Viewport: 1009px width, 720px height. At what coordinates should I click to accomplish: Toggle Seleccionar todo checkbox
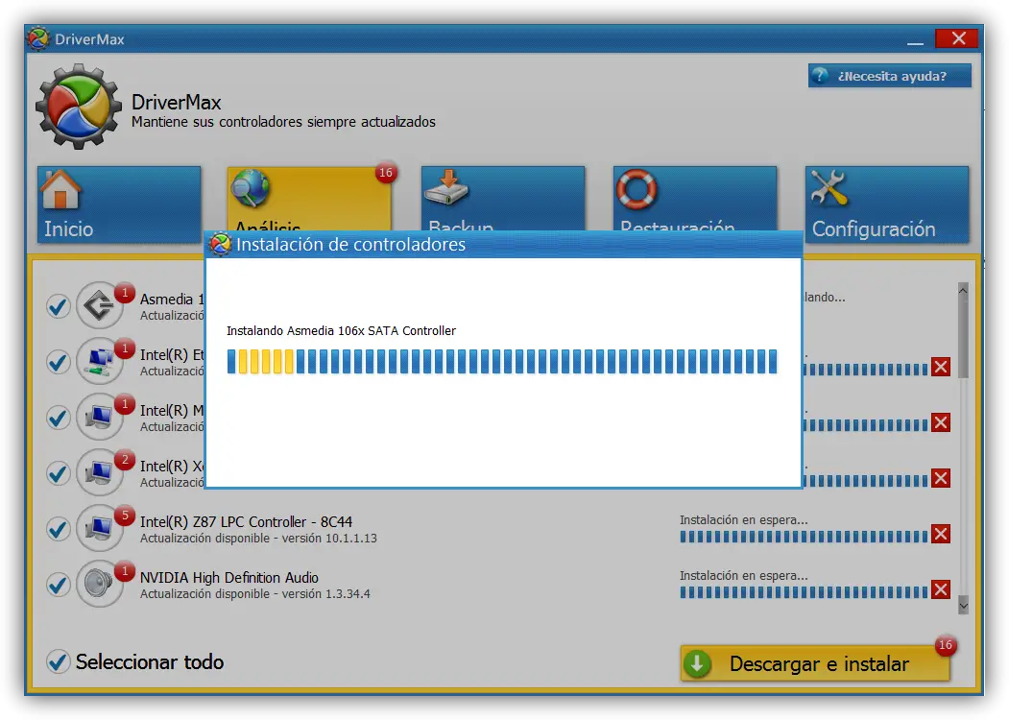pos(58,661)
